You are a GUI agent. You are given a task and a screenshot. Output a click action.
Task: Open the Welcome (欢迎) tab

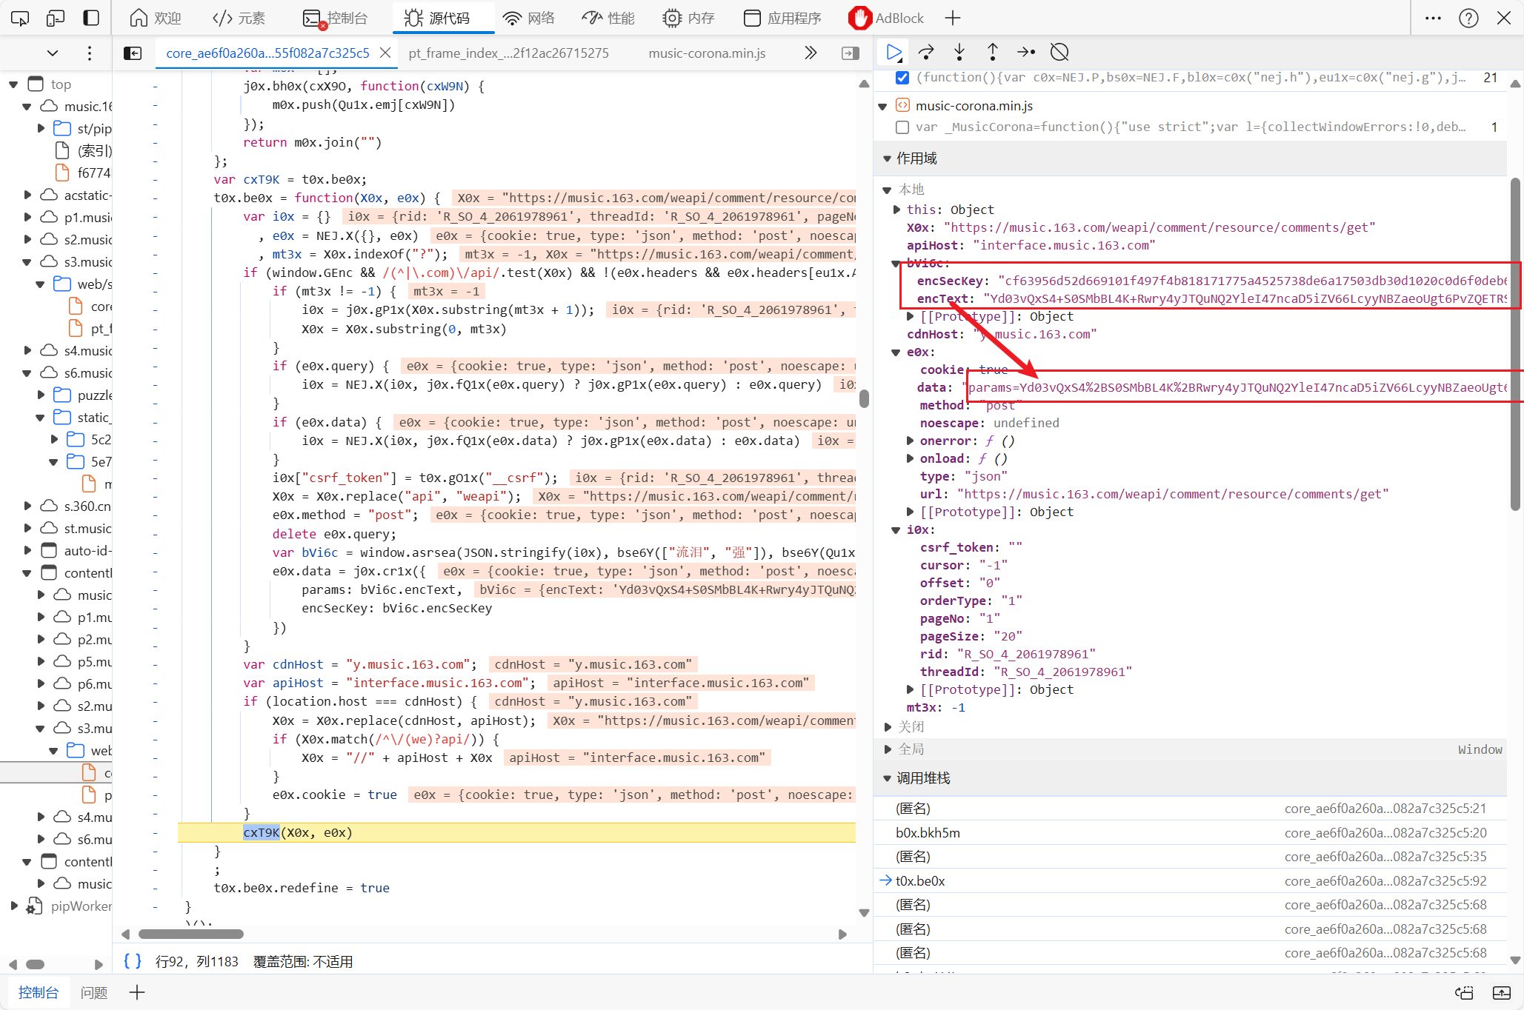pyautogui.click(x=155, y=18)
